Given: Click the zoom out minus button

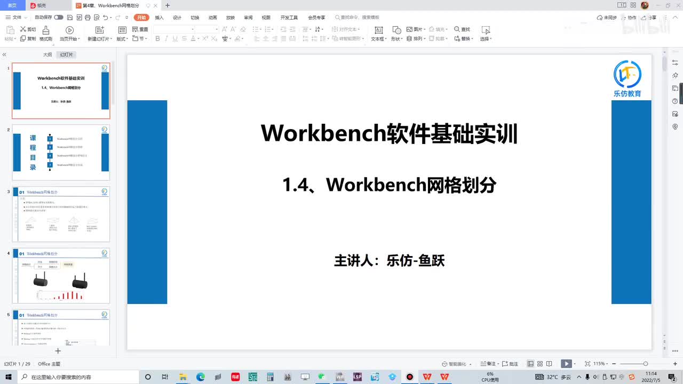Looking at the screenshot, I should (x=615, y=364).
